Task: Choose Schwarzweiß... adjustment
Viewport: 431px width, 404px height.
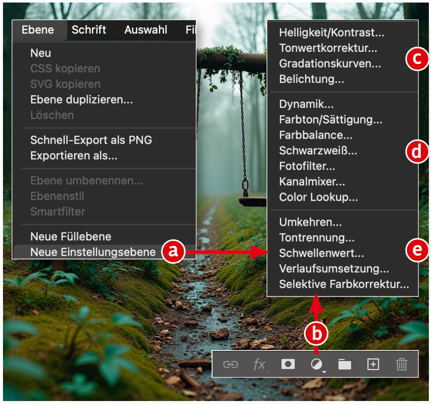Action: click(318, 151)
